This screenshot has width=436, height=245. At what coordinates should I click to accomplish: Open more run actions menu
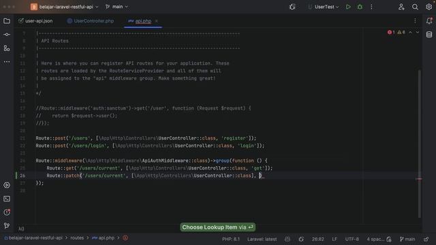[x=371, y=7]
